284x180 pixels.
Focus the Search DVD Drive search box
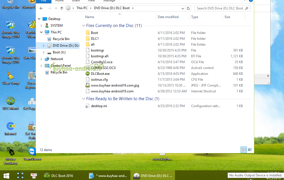(x=223, y=8)
